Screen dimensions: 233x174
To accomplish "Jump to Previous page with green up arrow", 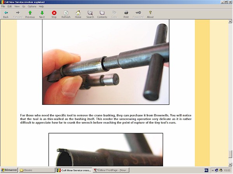I will (30, 14).
